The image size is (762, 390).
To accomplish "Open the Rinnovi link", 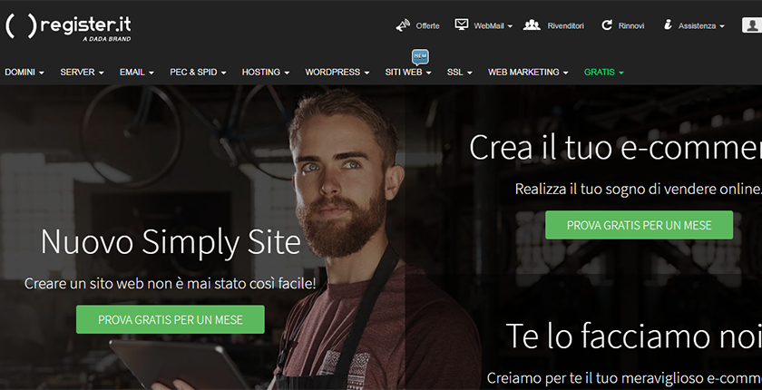I will 631,26.
